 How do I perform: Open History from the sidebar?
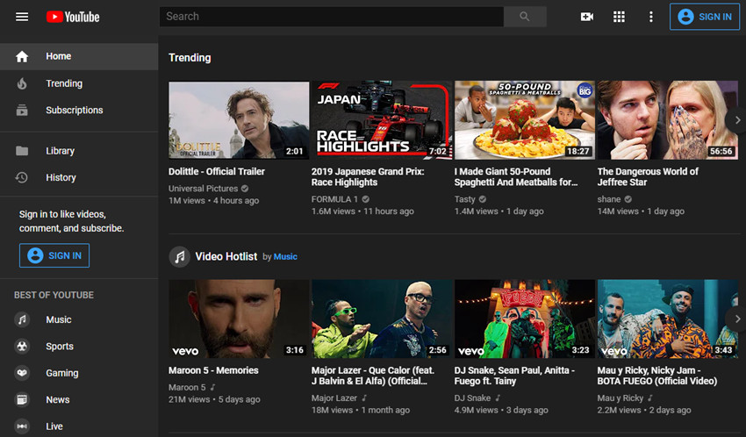pyautogui.click(x=79, y=177)
